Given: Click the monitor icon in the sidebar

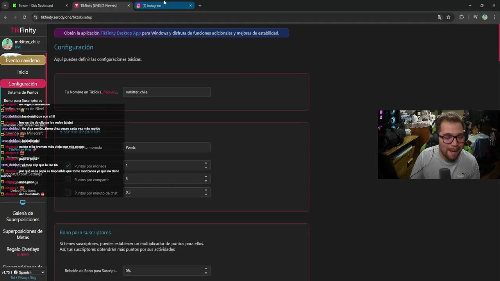Looking at the screenshot, I should (x=23, y=202).
